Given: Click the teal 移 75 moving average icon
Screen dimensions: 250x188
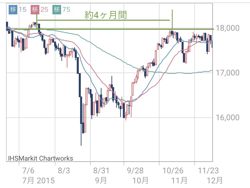Looking at the screenshot, I should [x=57, y=9].
